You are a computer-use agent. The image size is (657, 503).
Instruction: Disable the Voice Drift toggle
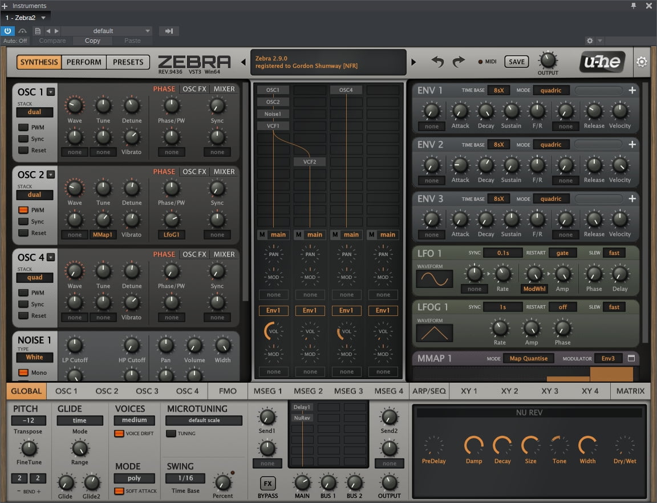pyautogui.click(x=119, y=433)
